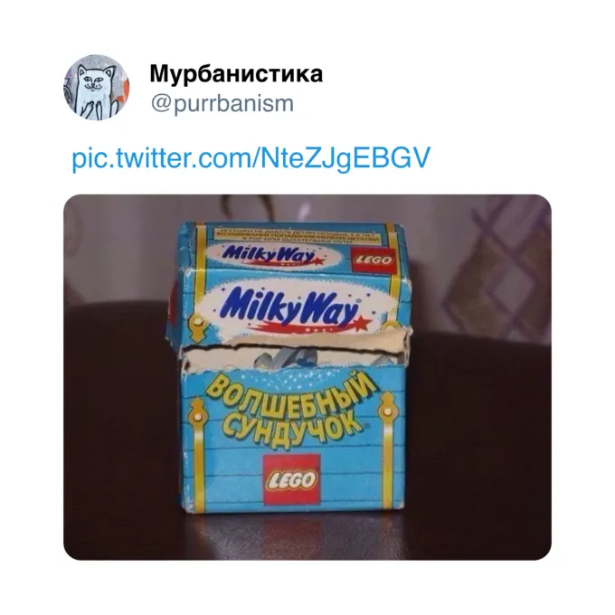This screenshot has width=615, height=615.
Task: Open the attached Milky Way box photo
Action: [x=307, y=377]
